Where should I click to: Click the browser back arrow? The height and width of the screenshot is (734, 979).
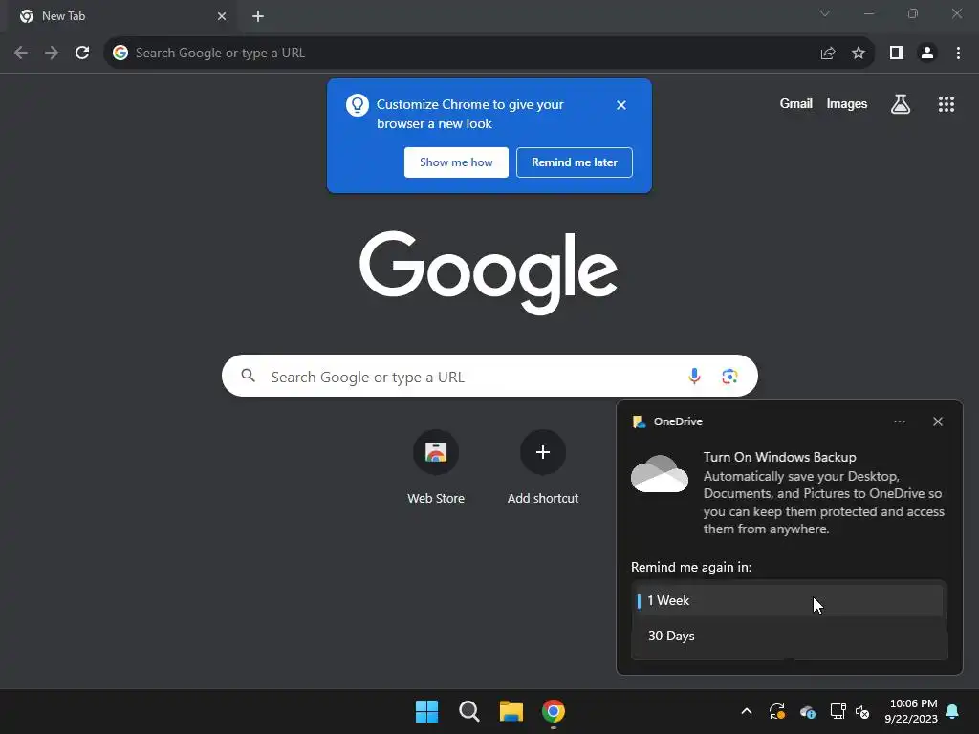click(21, 53)
